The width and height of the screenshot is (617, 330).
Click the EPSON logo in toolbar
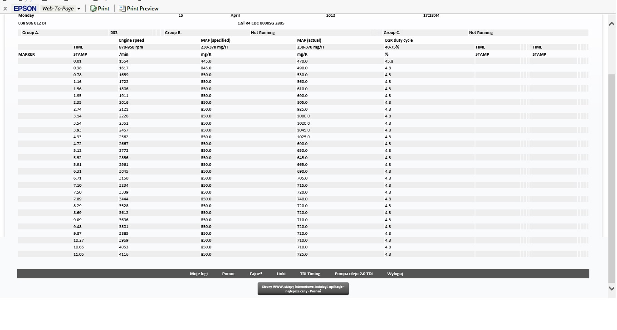coord(25,8)
